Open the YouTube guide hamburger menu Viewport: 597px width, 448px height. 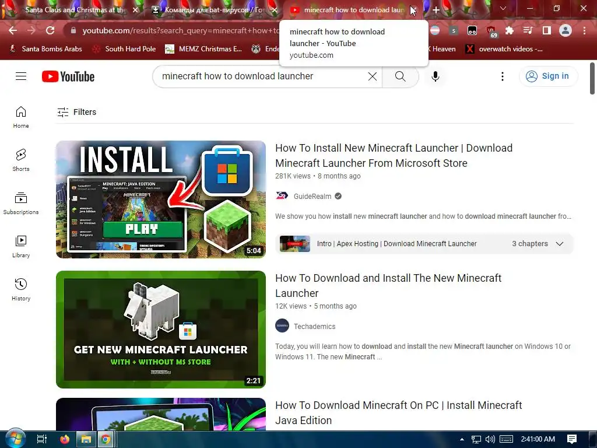21,76
